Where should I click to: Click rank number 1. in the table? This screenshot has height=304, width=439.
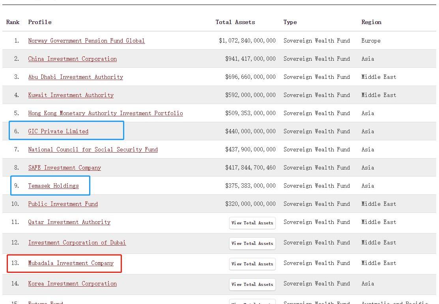17,41
